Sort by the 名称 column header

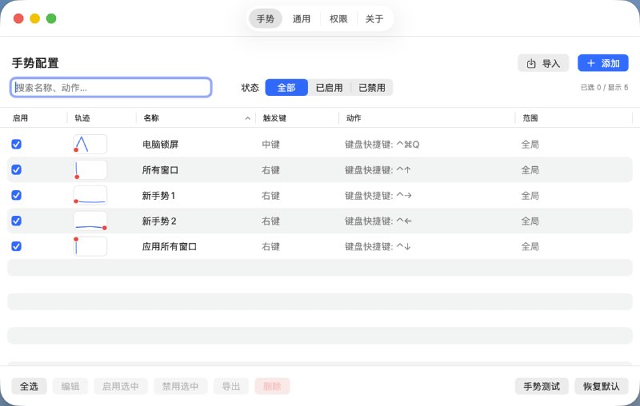click(196, 117)
